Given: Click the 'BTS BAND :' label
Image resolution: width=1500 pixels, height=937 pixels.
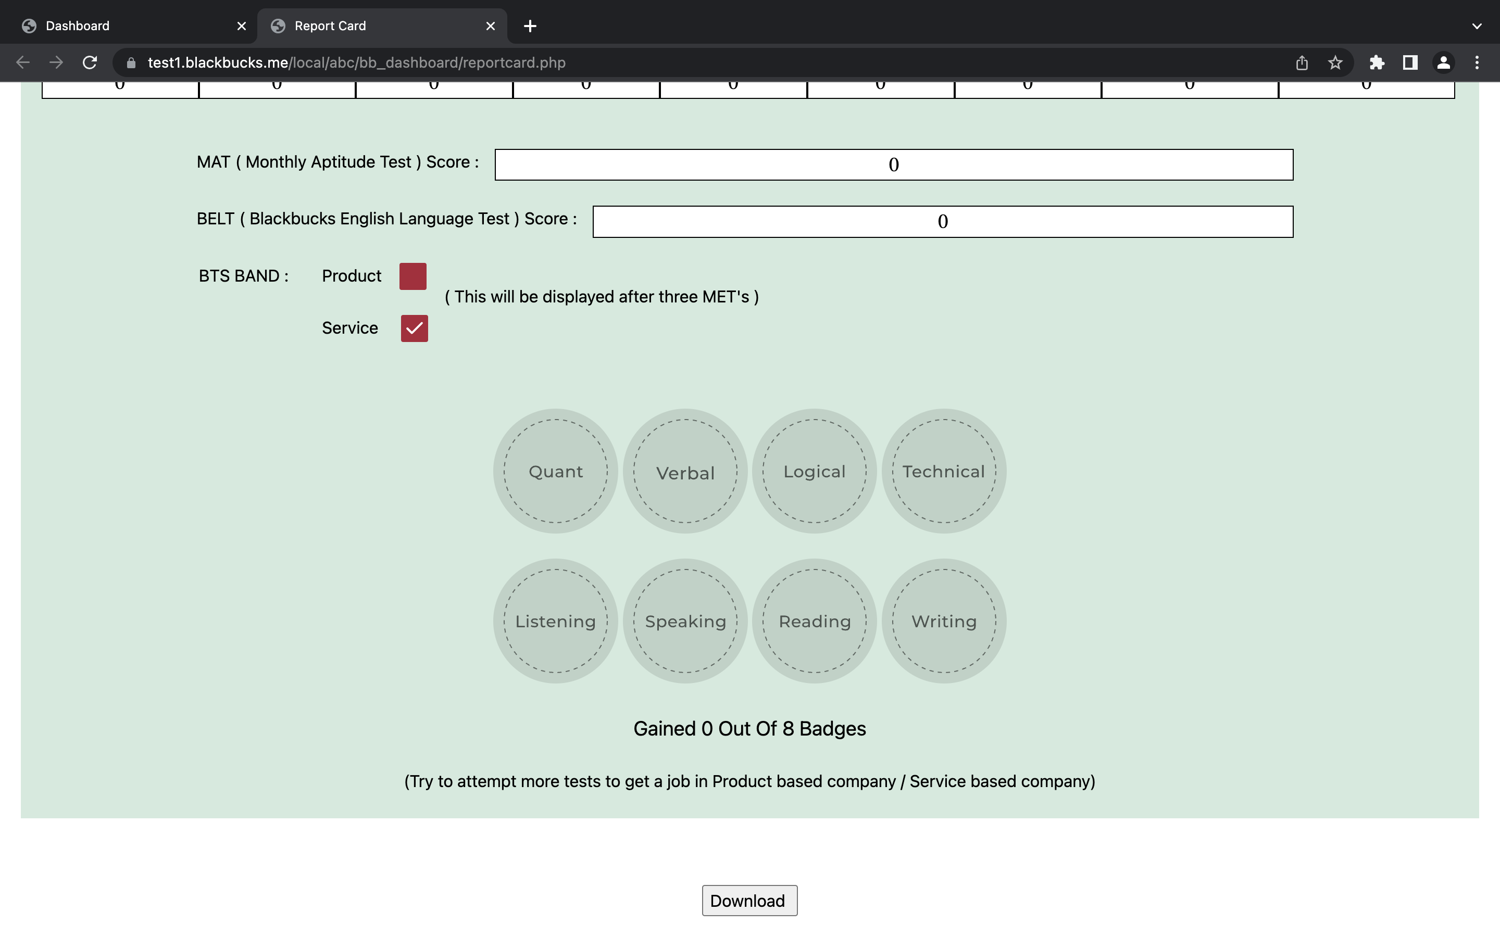Looking at the screenshot, I should (244, 276).
